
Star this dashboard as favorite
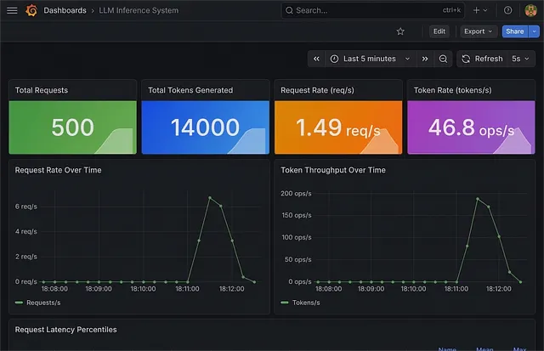coord(400,31)
